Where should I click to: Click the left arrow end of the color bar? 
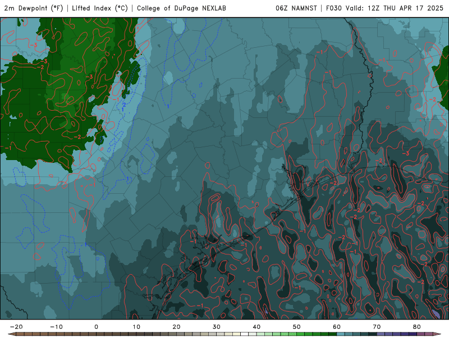pyautogui.click(x=11, y=334)
